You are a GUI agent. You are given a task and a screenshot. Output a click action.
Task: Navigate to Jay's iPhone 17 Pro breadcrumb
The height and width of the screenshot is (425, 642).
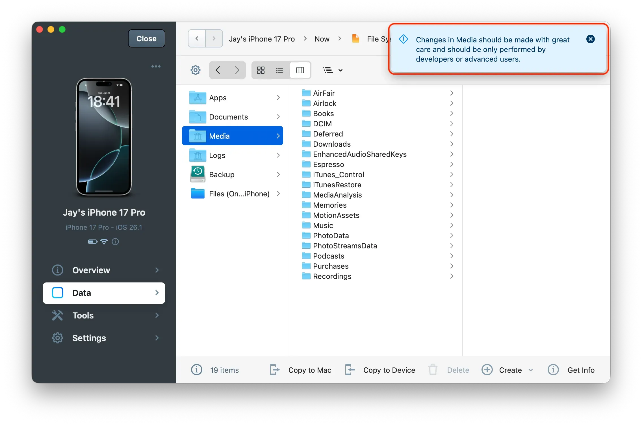(x=262, y=39)
